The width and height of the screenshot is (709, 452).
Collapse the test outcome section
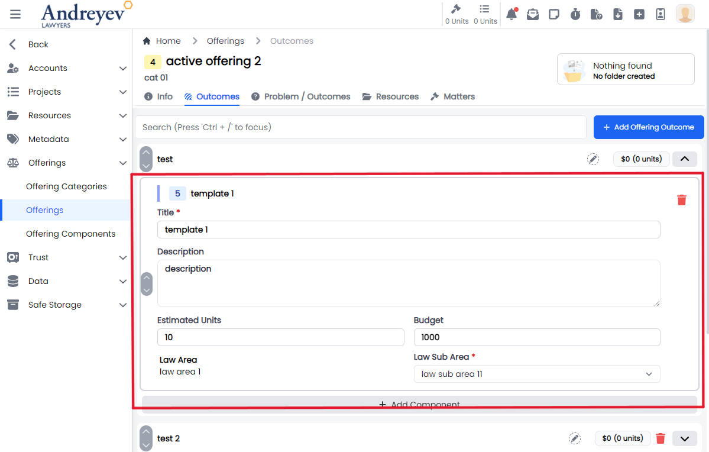pos(684,159)
